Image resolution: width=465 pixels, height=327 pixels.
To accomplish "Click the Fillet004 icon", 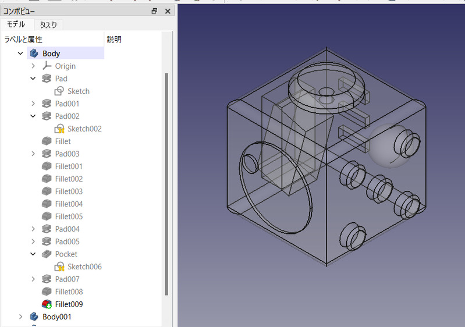I will click(x=47, y=204).
